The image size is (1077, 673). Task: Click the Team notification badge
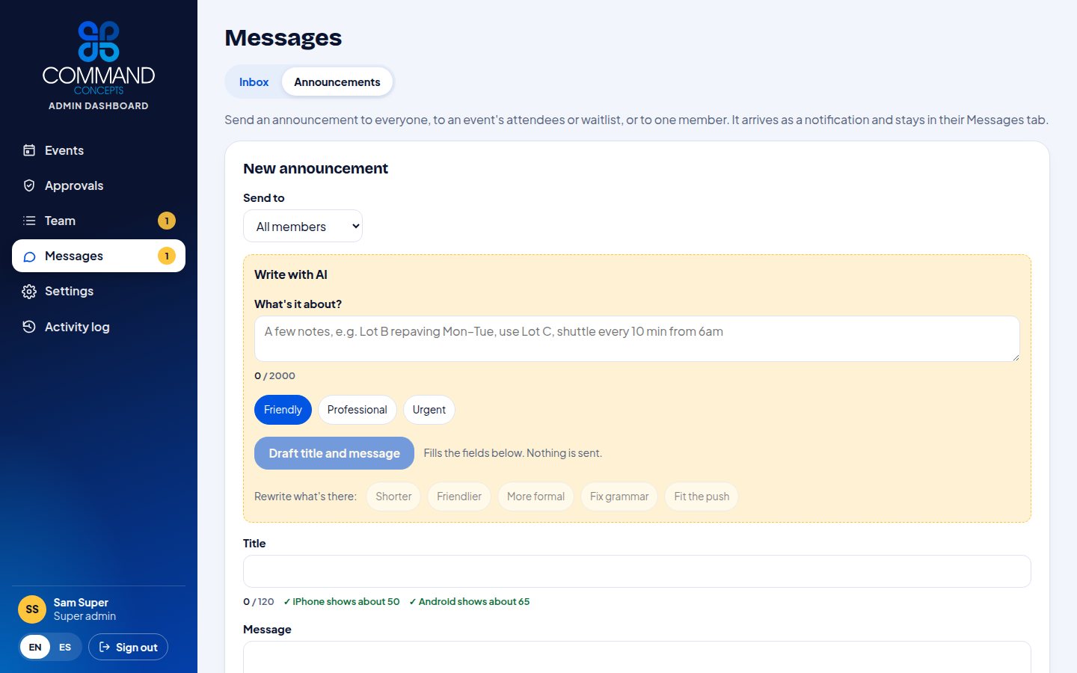[x=167, y=221]
